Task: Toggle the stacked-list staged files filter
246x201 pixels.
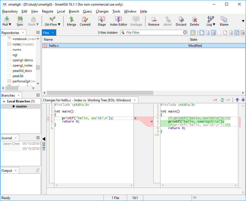Action: (237, 33)
